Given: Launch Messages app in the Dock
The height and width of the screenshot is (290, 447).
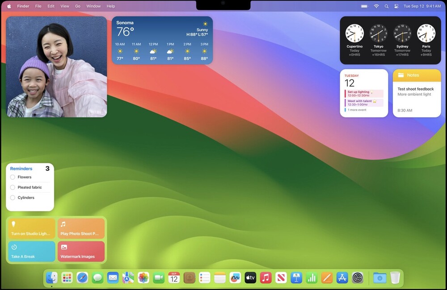Looking at the screenshot, I should [97, 278].
